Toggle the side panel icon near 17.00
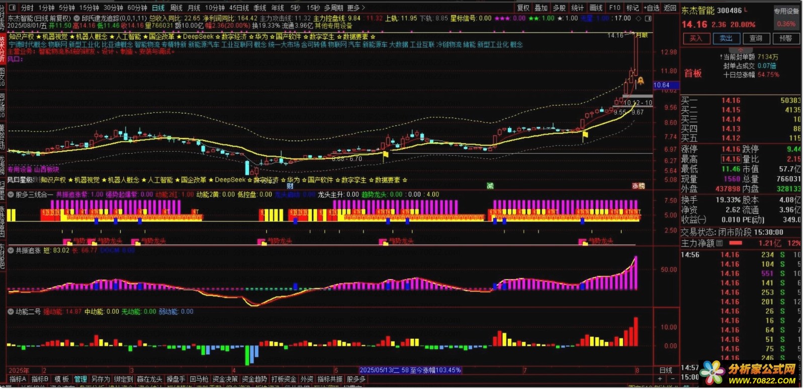 point(648,18)
